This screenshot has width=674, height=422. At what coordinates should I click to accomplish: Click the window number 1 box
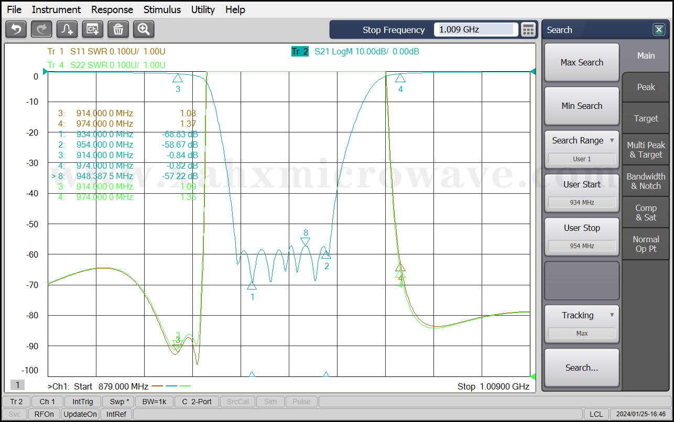[x=17, y=385]
